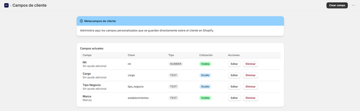Click the 'Marcas' help text
This screenshot has width=360, height=111.
point(87,100)
